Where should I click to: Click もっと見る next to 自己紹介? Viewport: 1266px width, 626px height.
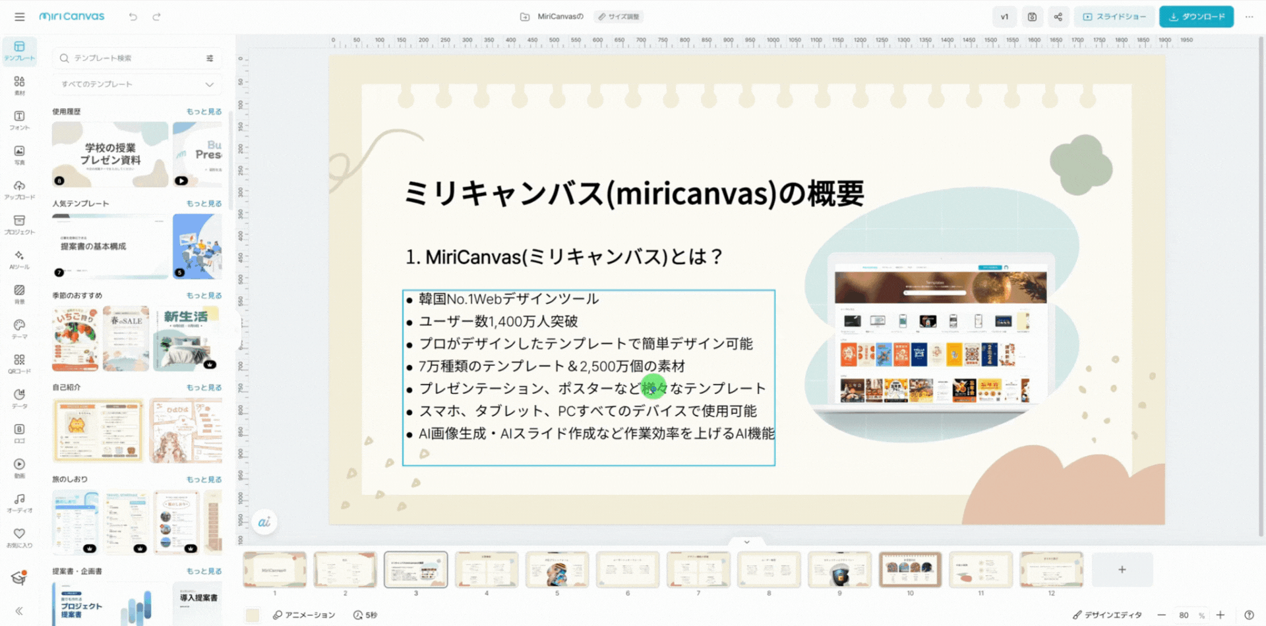(x=204, y=387)
